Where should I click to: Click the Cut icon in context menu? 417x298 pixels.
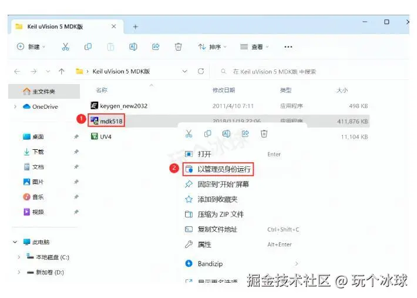coord(189,133)
